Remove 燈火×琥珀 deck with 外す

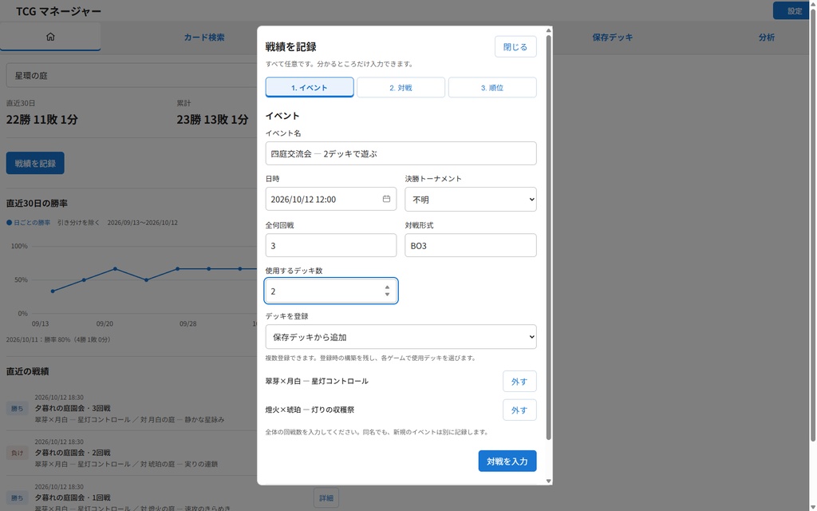point(519,410)
